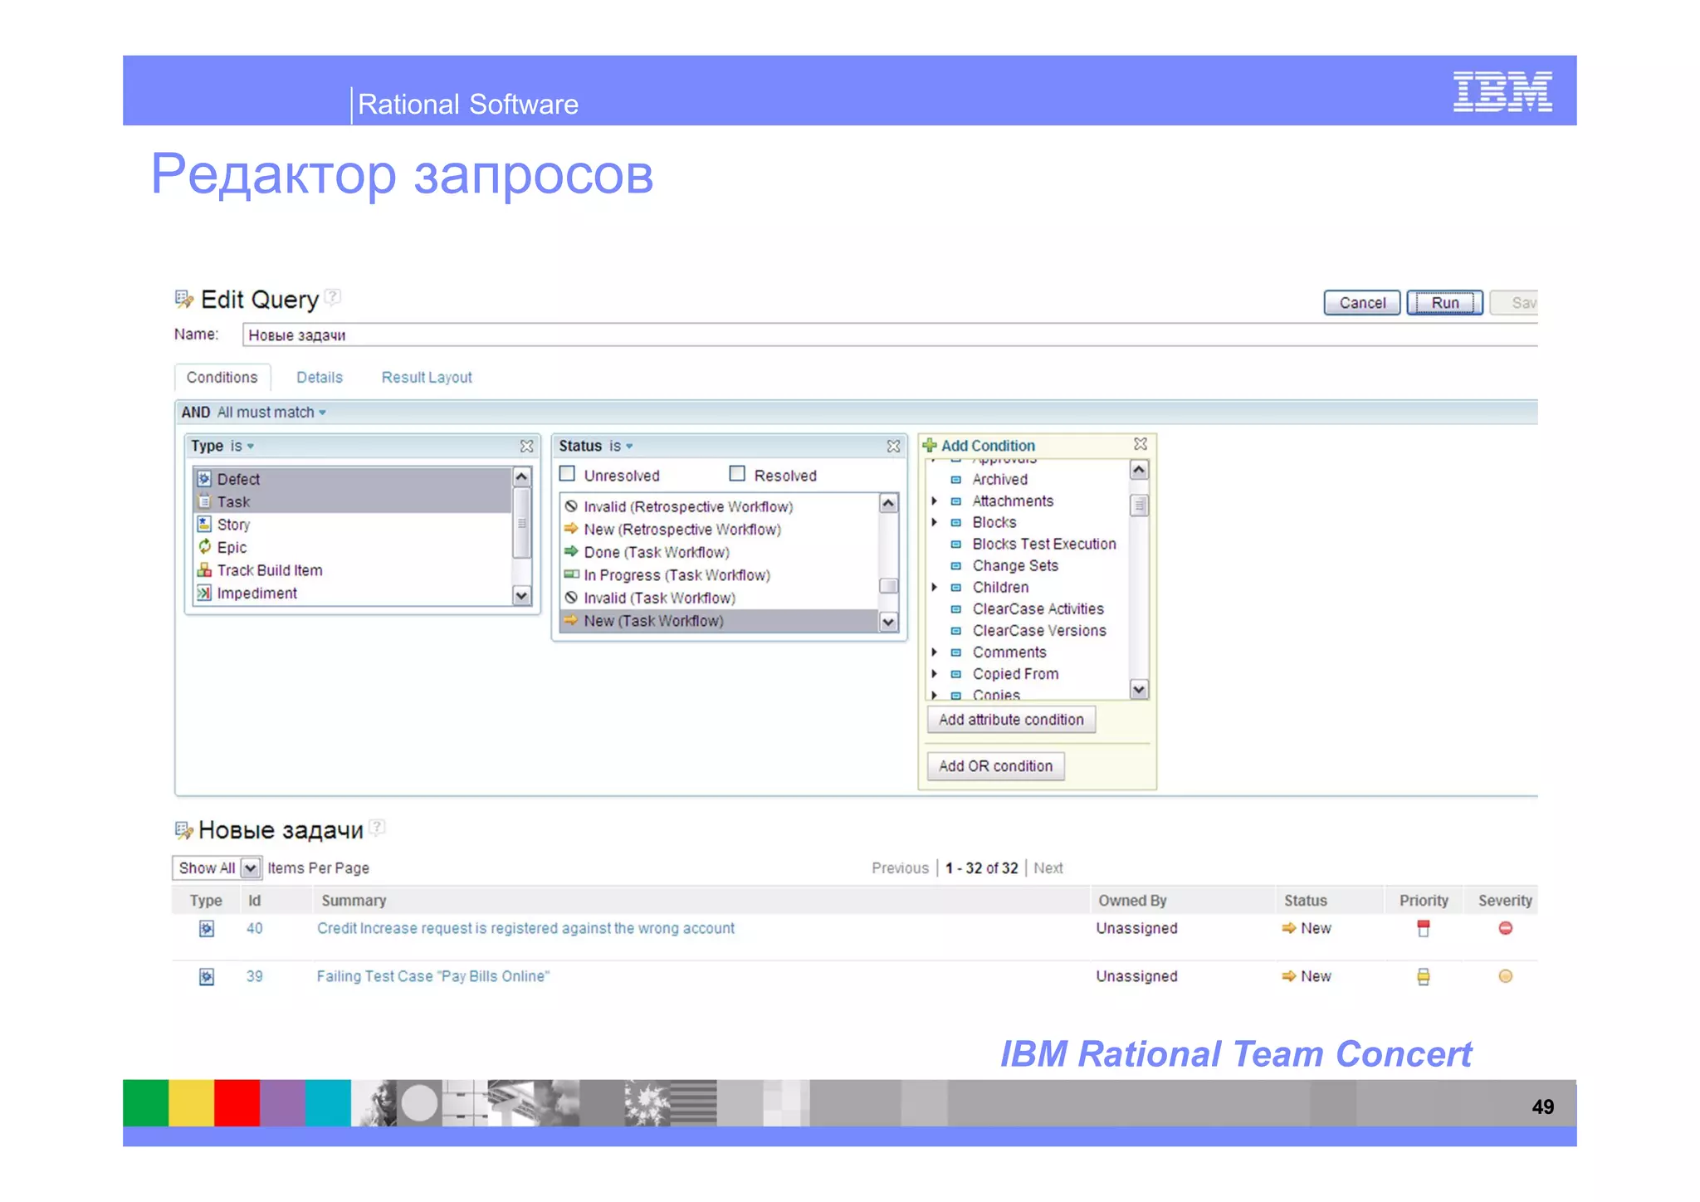This screenshot has height=1202, width=1700.
Task: Click the Archived attribute icon
Action: (955, 479)
